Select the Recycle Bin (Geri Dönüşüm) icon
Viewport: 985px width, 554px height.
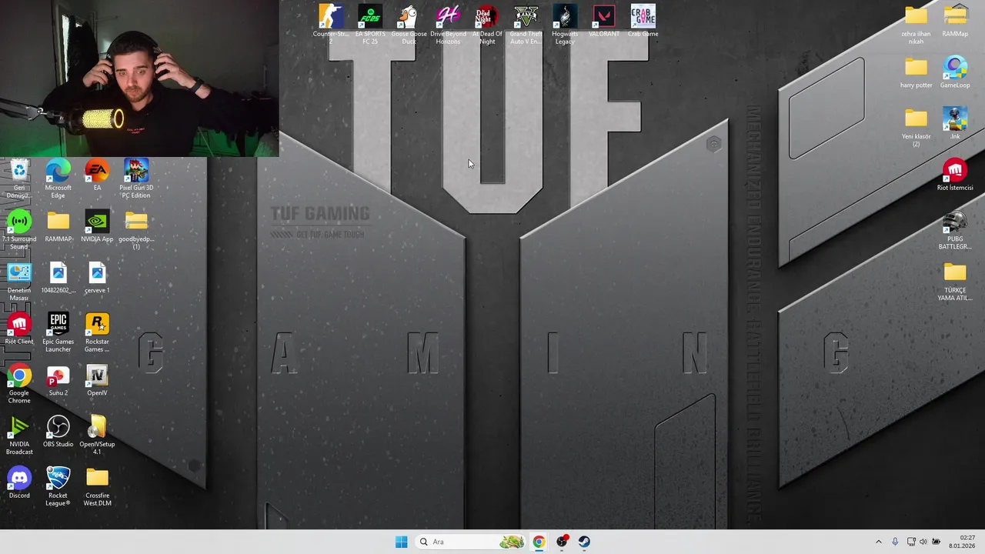point(19,170)
